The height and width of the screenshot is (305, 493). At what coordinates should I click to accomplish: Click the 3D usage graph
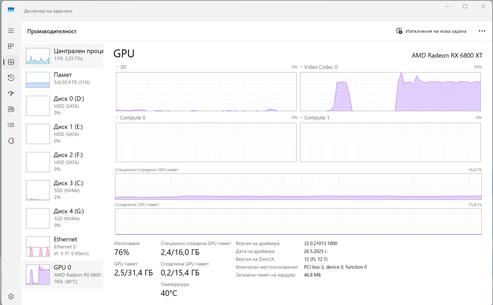[206, 91]
